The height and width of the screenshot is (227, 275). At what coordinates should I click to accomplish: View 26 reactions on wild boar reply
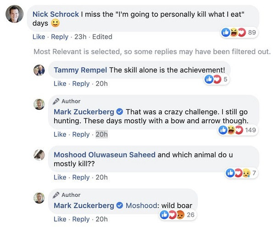click(x=177, y=215)
